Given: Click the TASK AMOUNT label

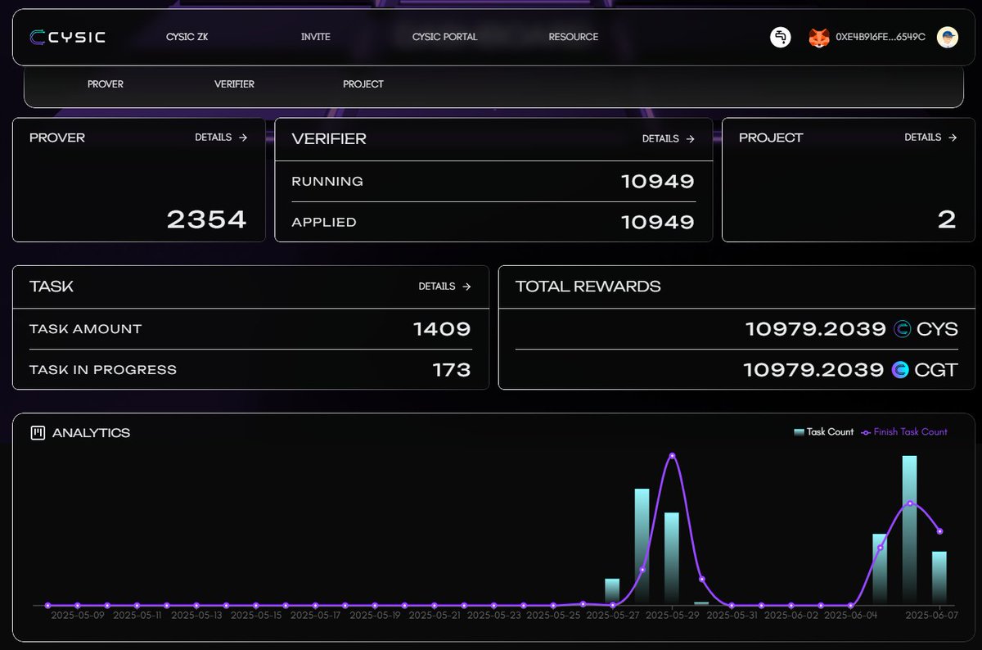Looking at the screenshot, I should [x=86, y=329].
